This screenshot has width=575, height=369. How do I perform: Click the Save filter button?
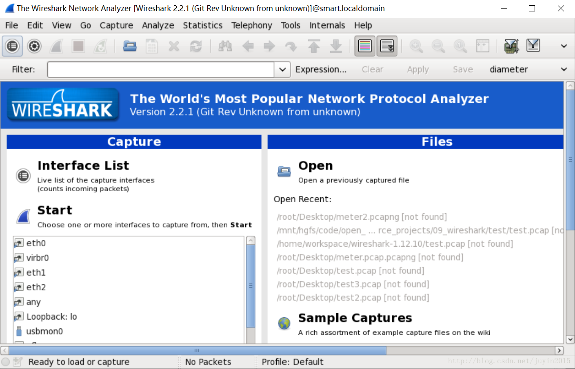463,69
